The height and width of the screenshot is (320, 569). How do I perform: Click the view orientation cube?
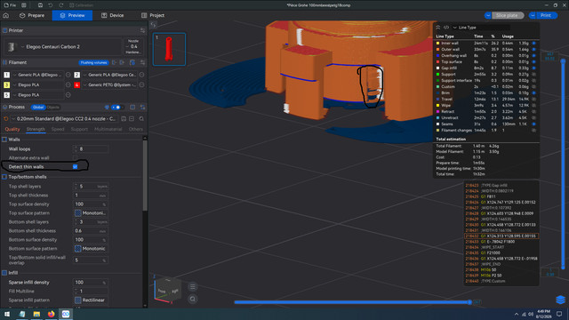coord(168,291)
